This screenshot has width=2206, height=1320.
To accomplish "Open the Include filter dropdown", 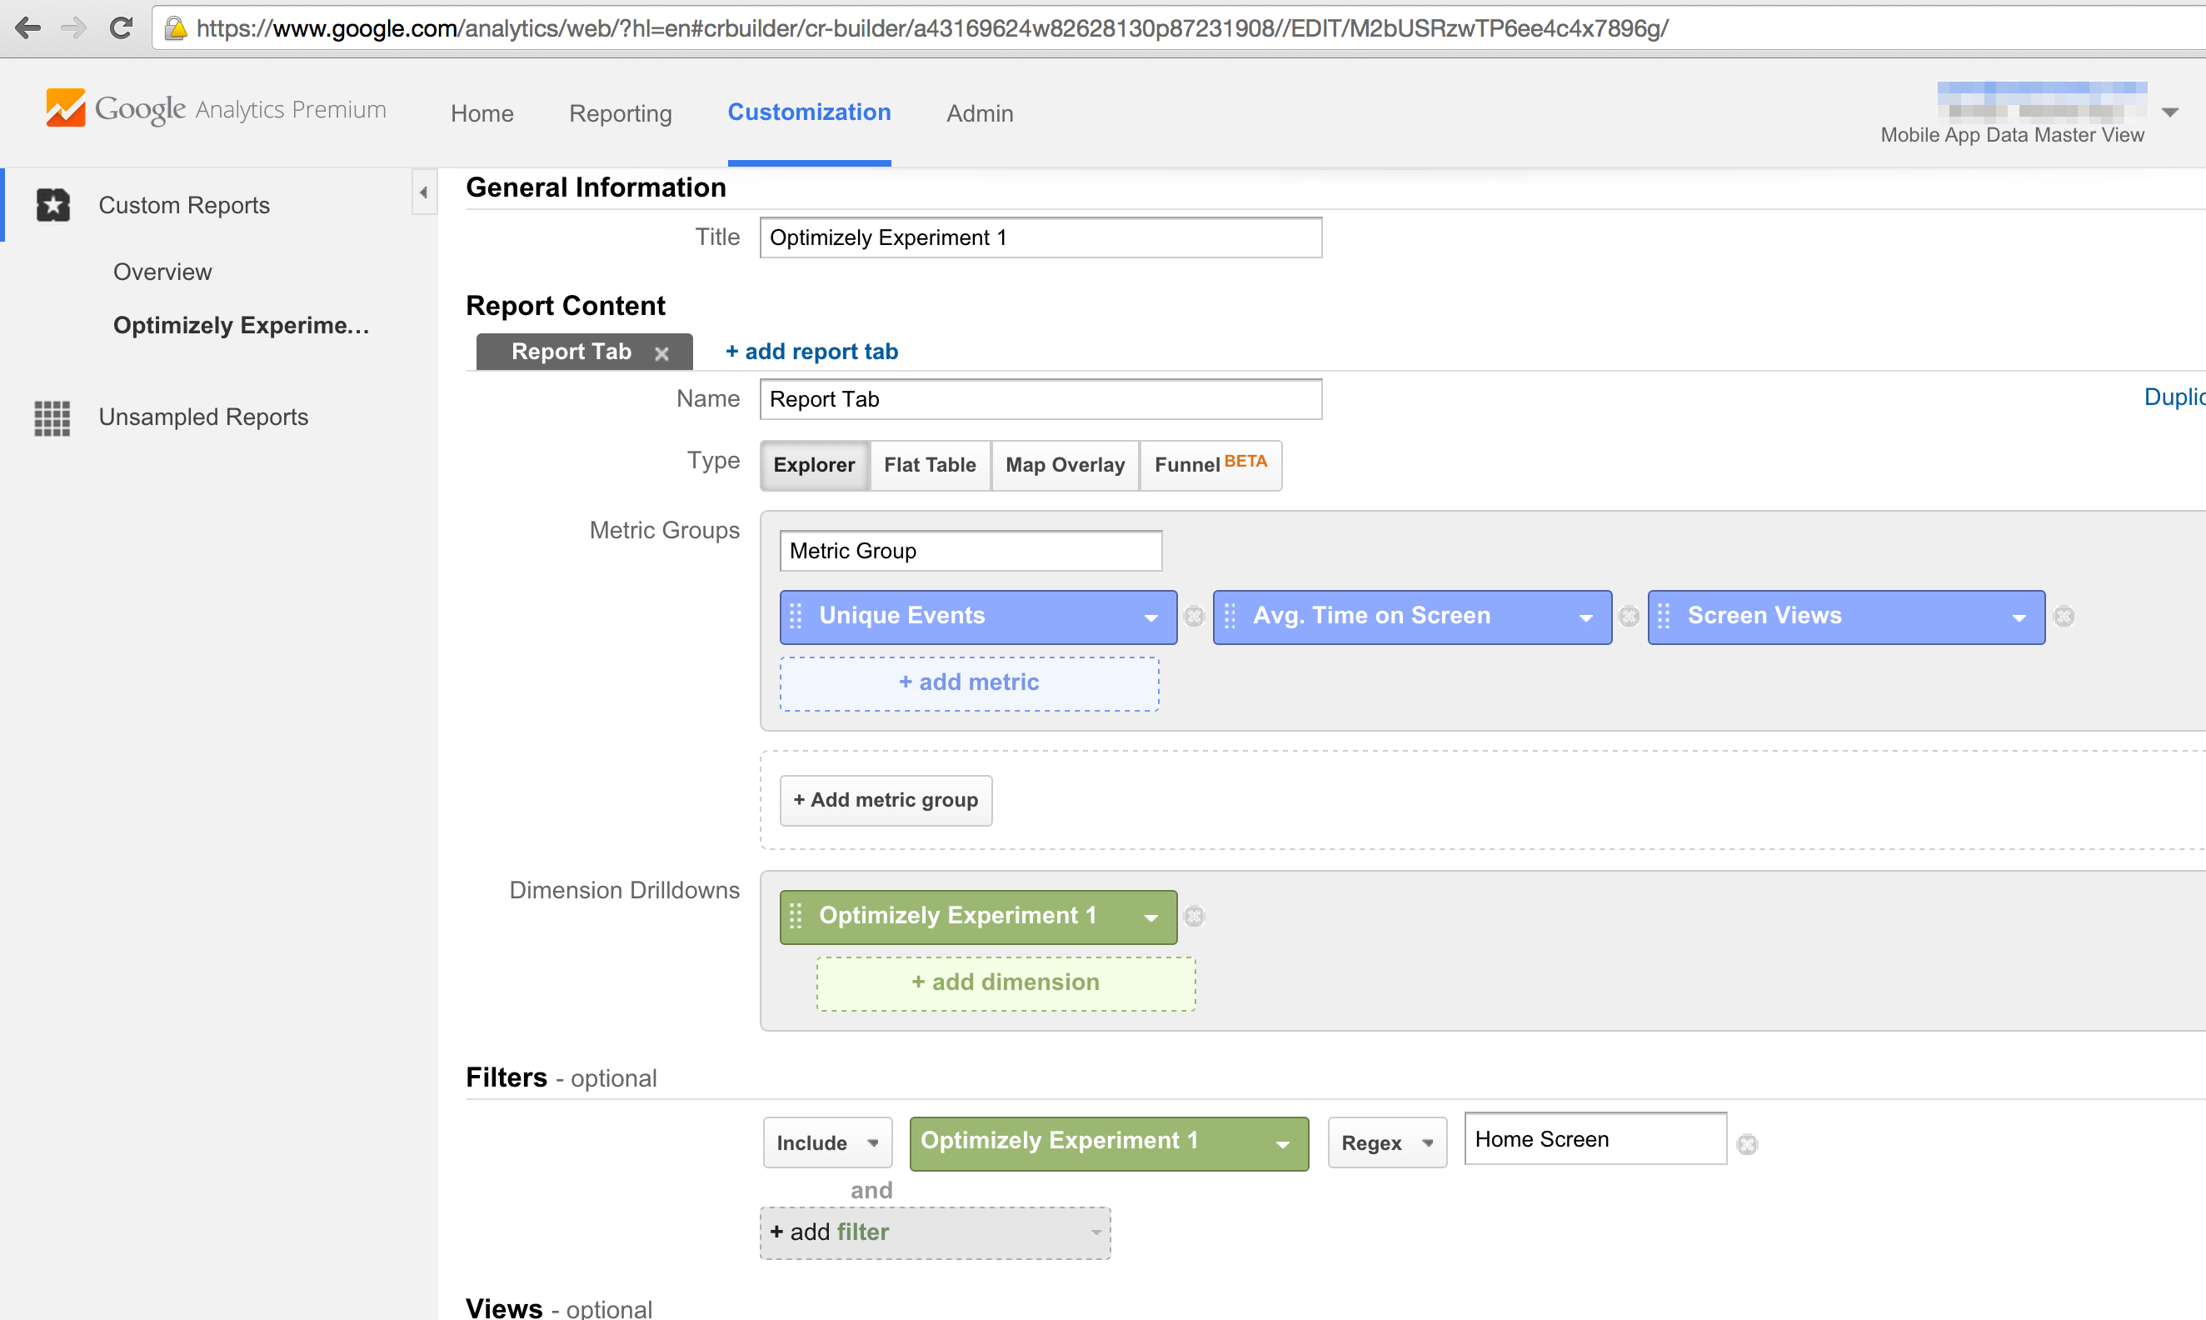I will tap(826, 1143).
